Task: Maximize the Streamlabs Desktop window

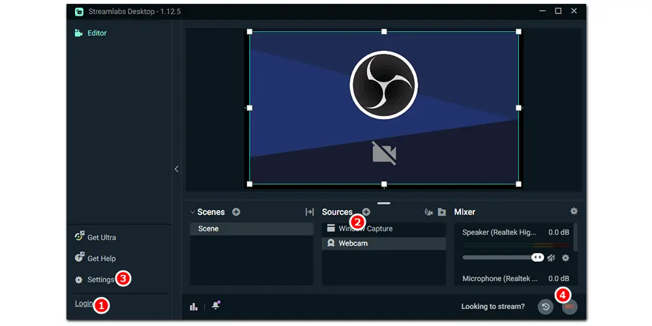Action: pos(559,11)
